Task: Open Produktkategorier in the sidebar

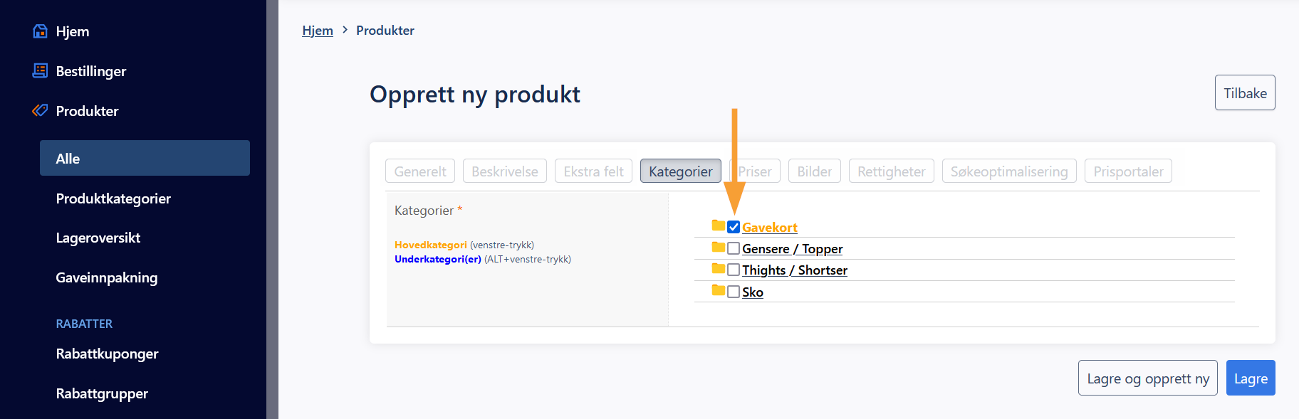Action: [x=113, y=198]
